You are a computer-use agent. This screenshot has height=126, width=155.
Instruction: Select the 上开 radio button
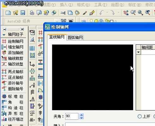[139, 117]
